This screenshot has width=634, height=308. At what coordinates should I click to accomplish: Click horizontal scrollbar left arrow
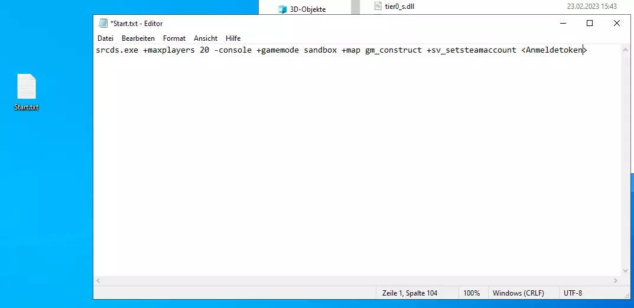(x=98, y=280)
